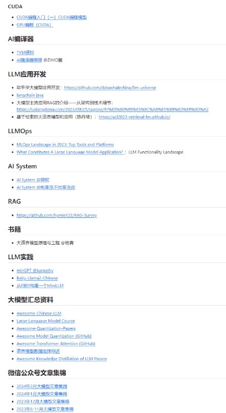Open MLOps Landscape in 2023 link
Viewport: 226px width, 413px height.
(65, 145)
